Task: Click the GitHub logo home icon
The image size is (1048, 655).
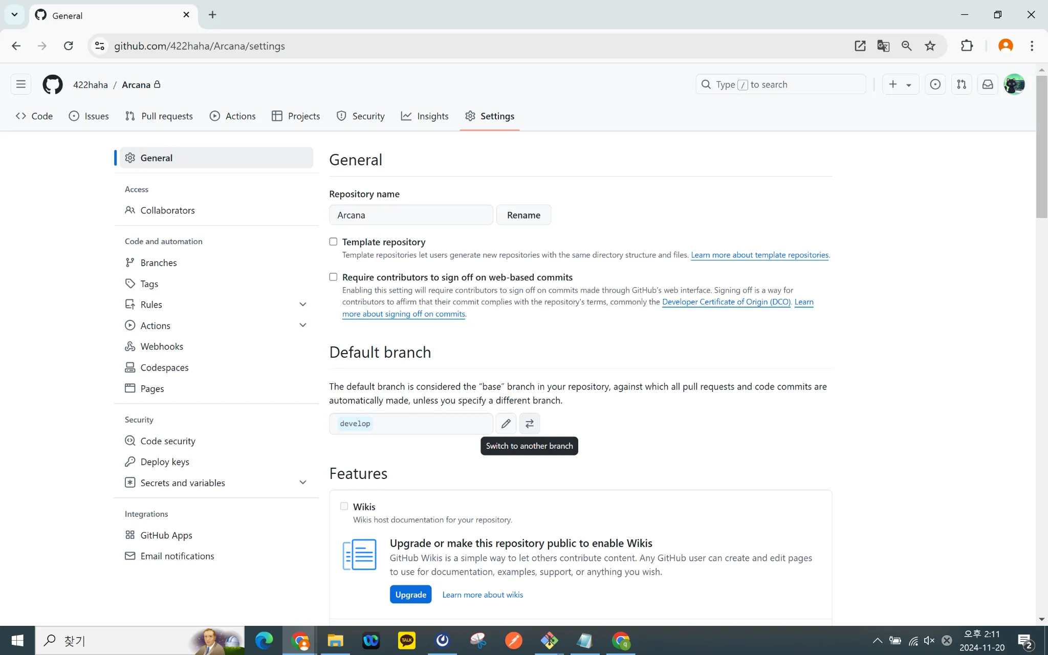Action: point(52,84)
